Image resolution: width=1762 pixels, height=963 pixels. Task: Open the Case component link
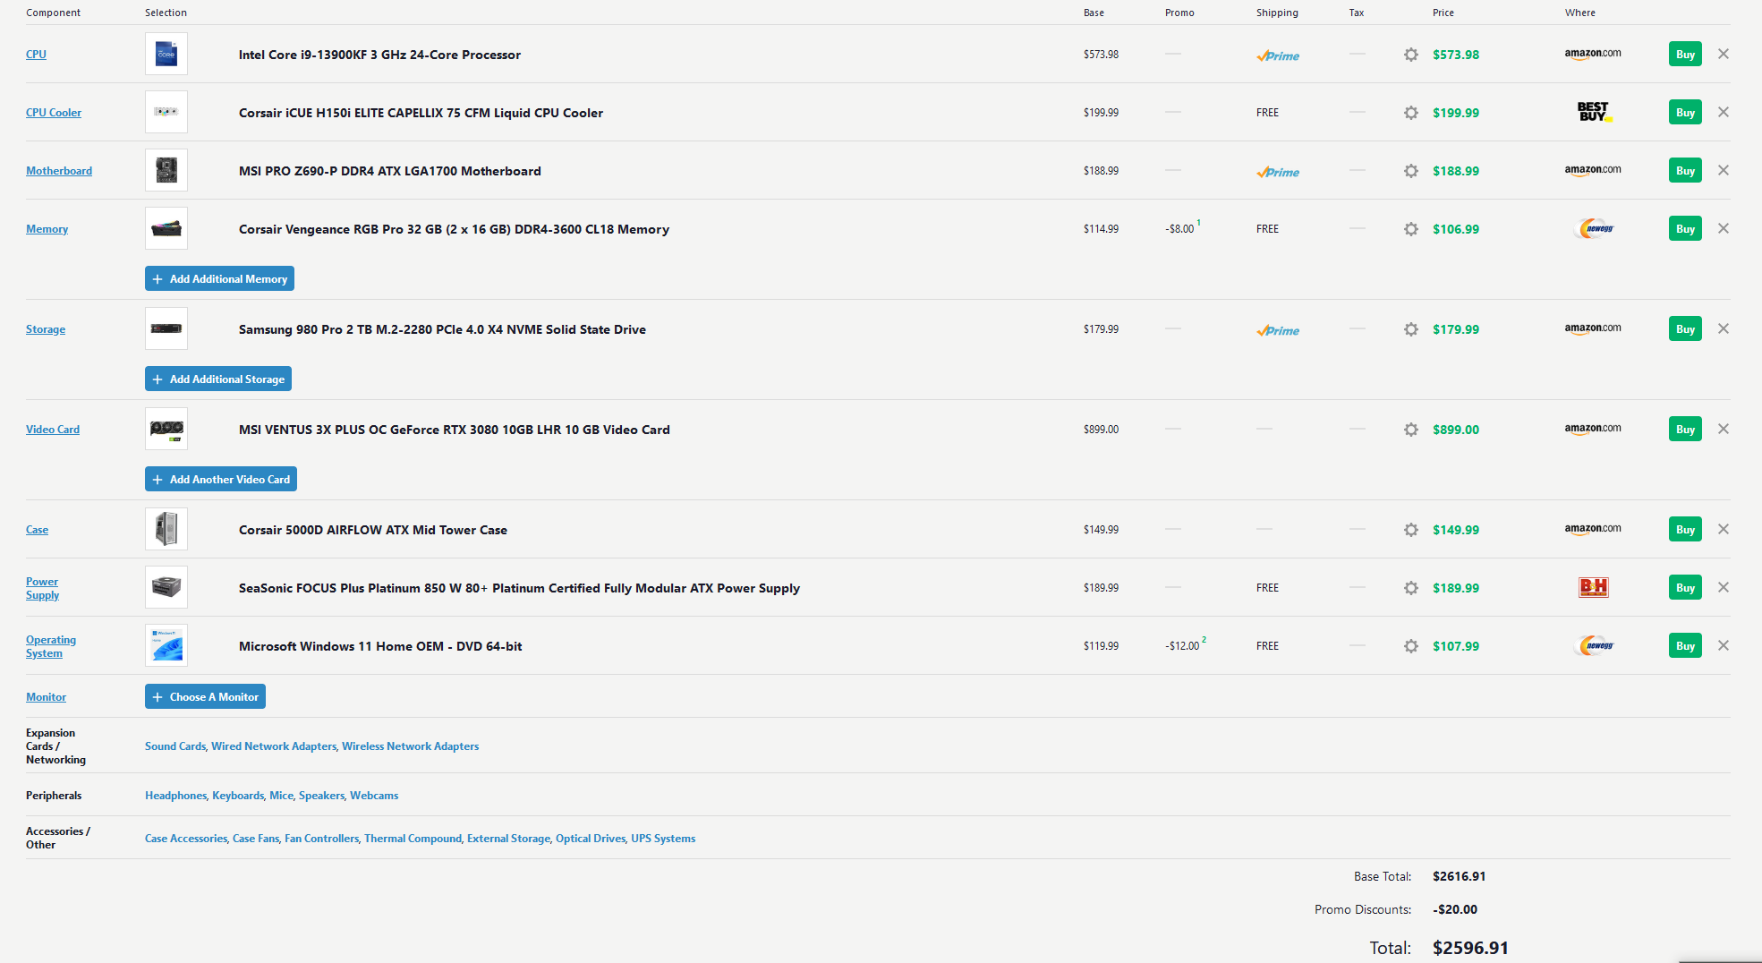(37, 530)
